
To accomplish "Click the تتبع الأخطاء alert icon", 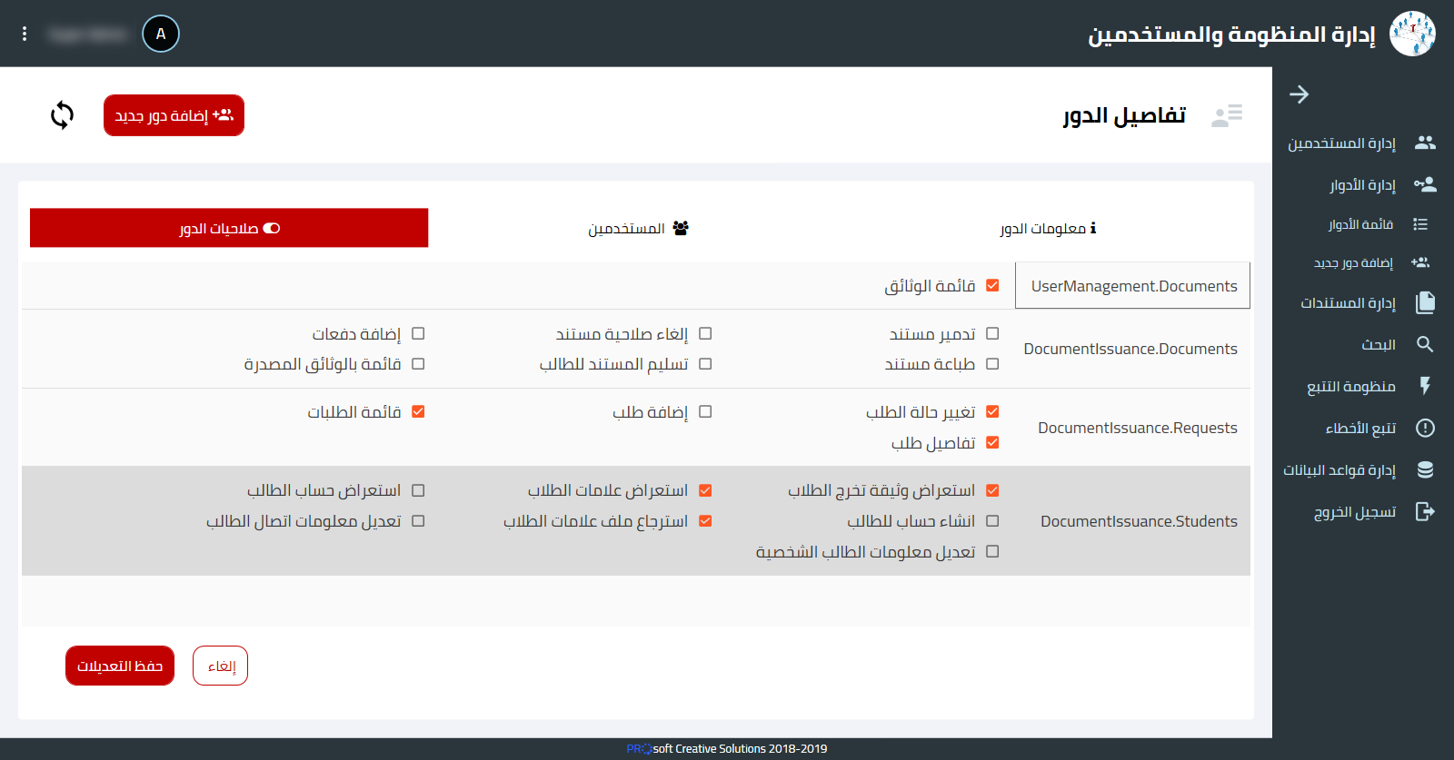I will (1425, 428).
